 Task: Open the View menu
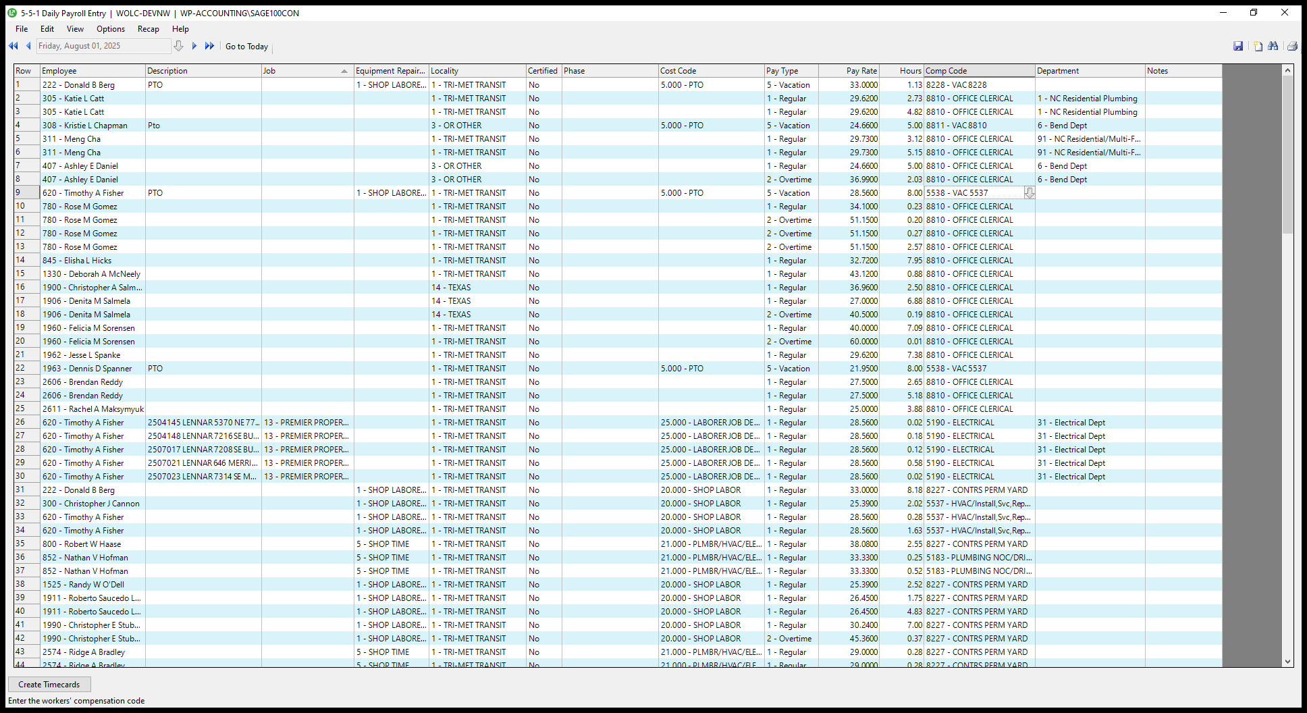click(x=75, y=28)
